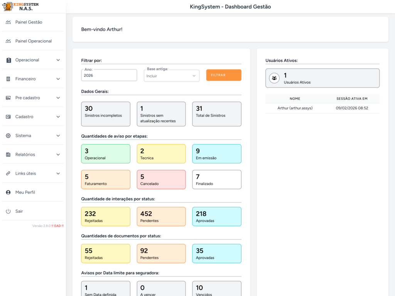Click the Operacional clipboard icon

click(8, 60)
